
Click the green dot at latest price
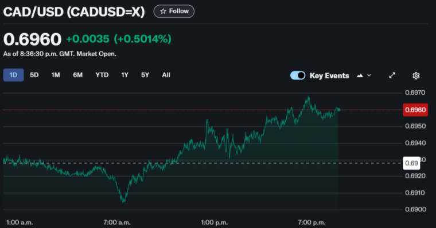[338, 110]
